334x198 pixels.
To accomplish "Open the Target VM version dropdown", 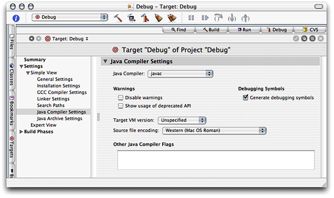I will click(182, 121).
